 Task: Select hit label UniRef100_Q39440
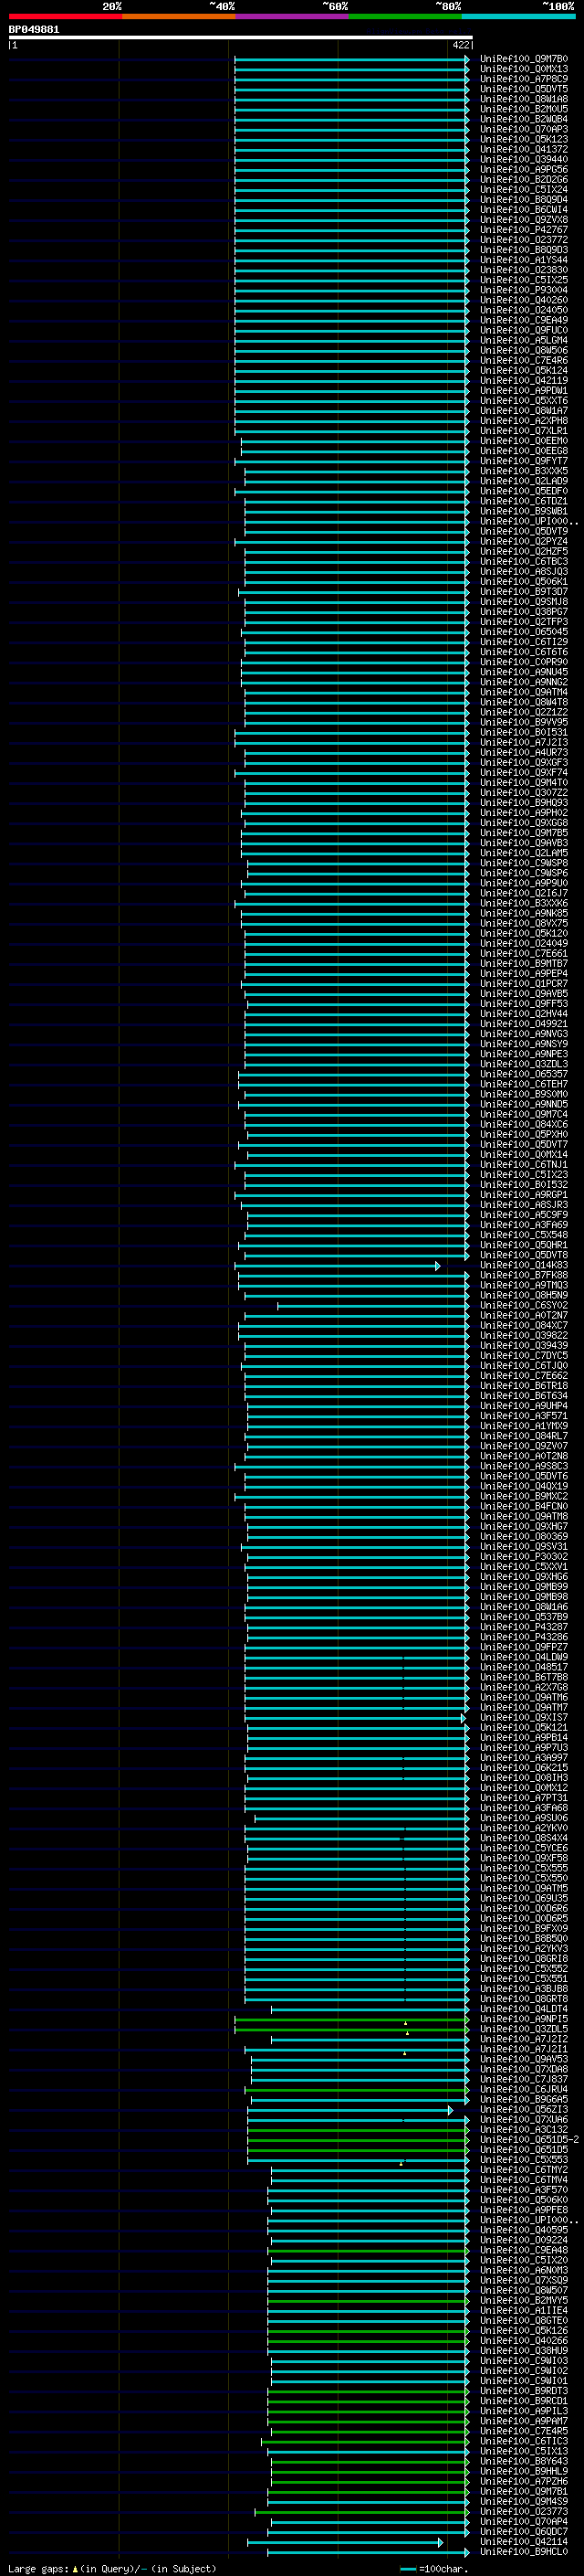(524, 159)
